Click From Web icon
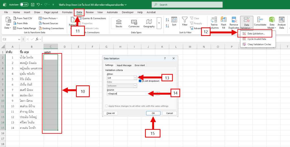Image resolution: width=290 pixels, height=147 pixels. [x=15, y=23]
